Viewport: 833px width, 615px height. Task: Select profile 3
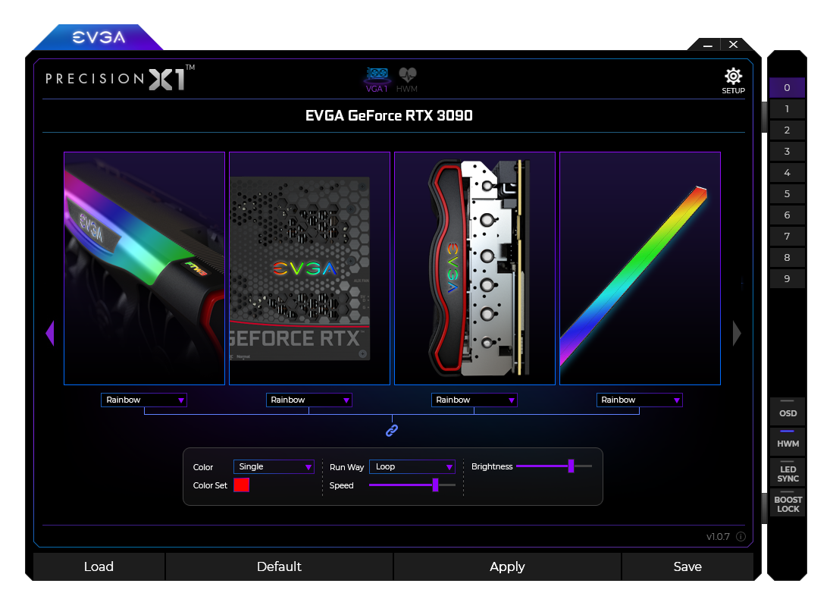pos(788,152)
